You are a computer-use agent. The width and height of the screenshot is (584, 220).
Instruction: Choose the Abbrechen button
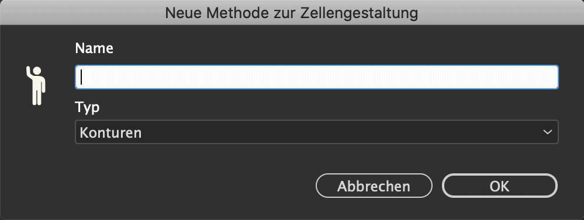374,186
